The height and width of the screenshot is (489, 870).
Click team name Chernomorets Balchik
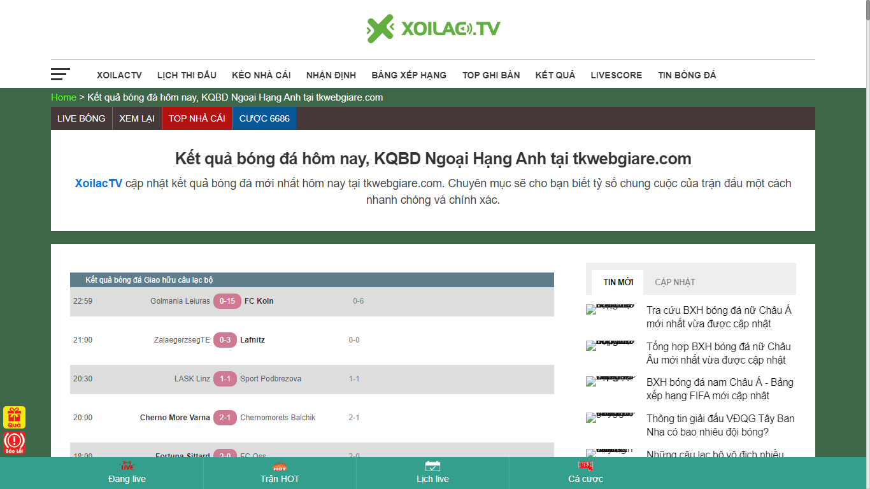[278, 418]
